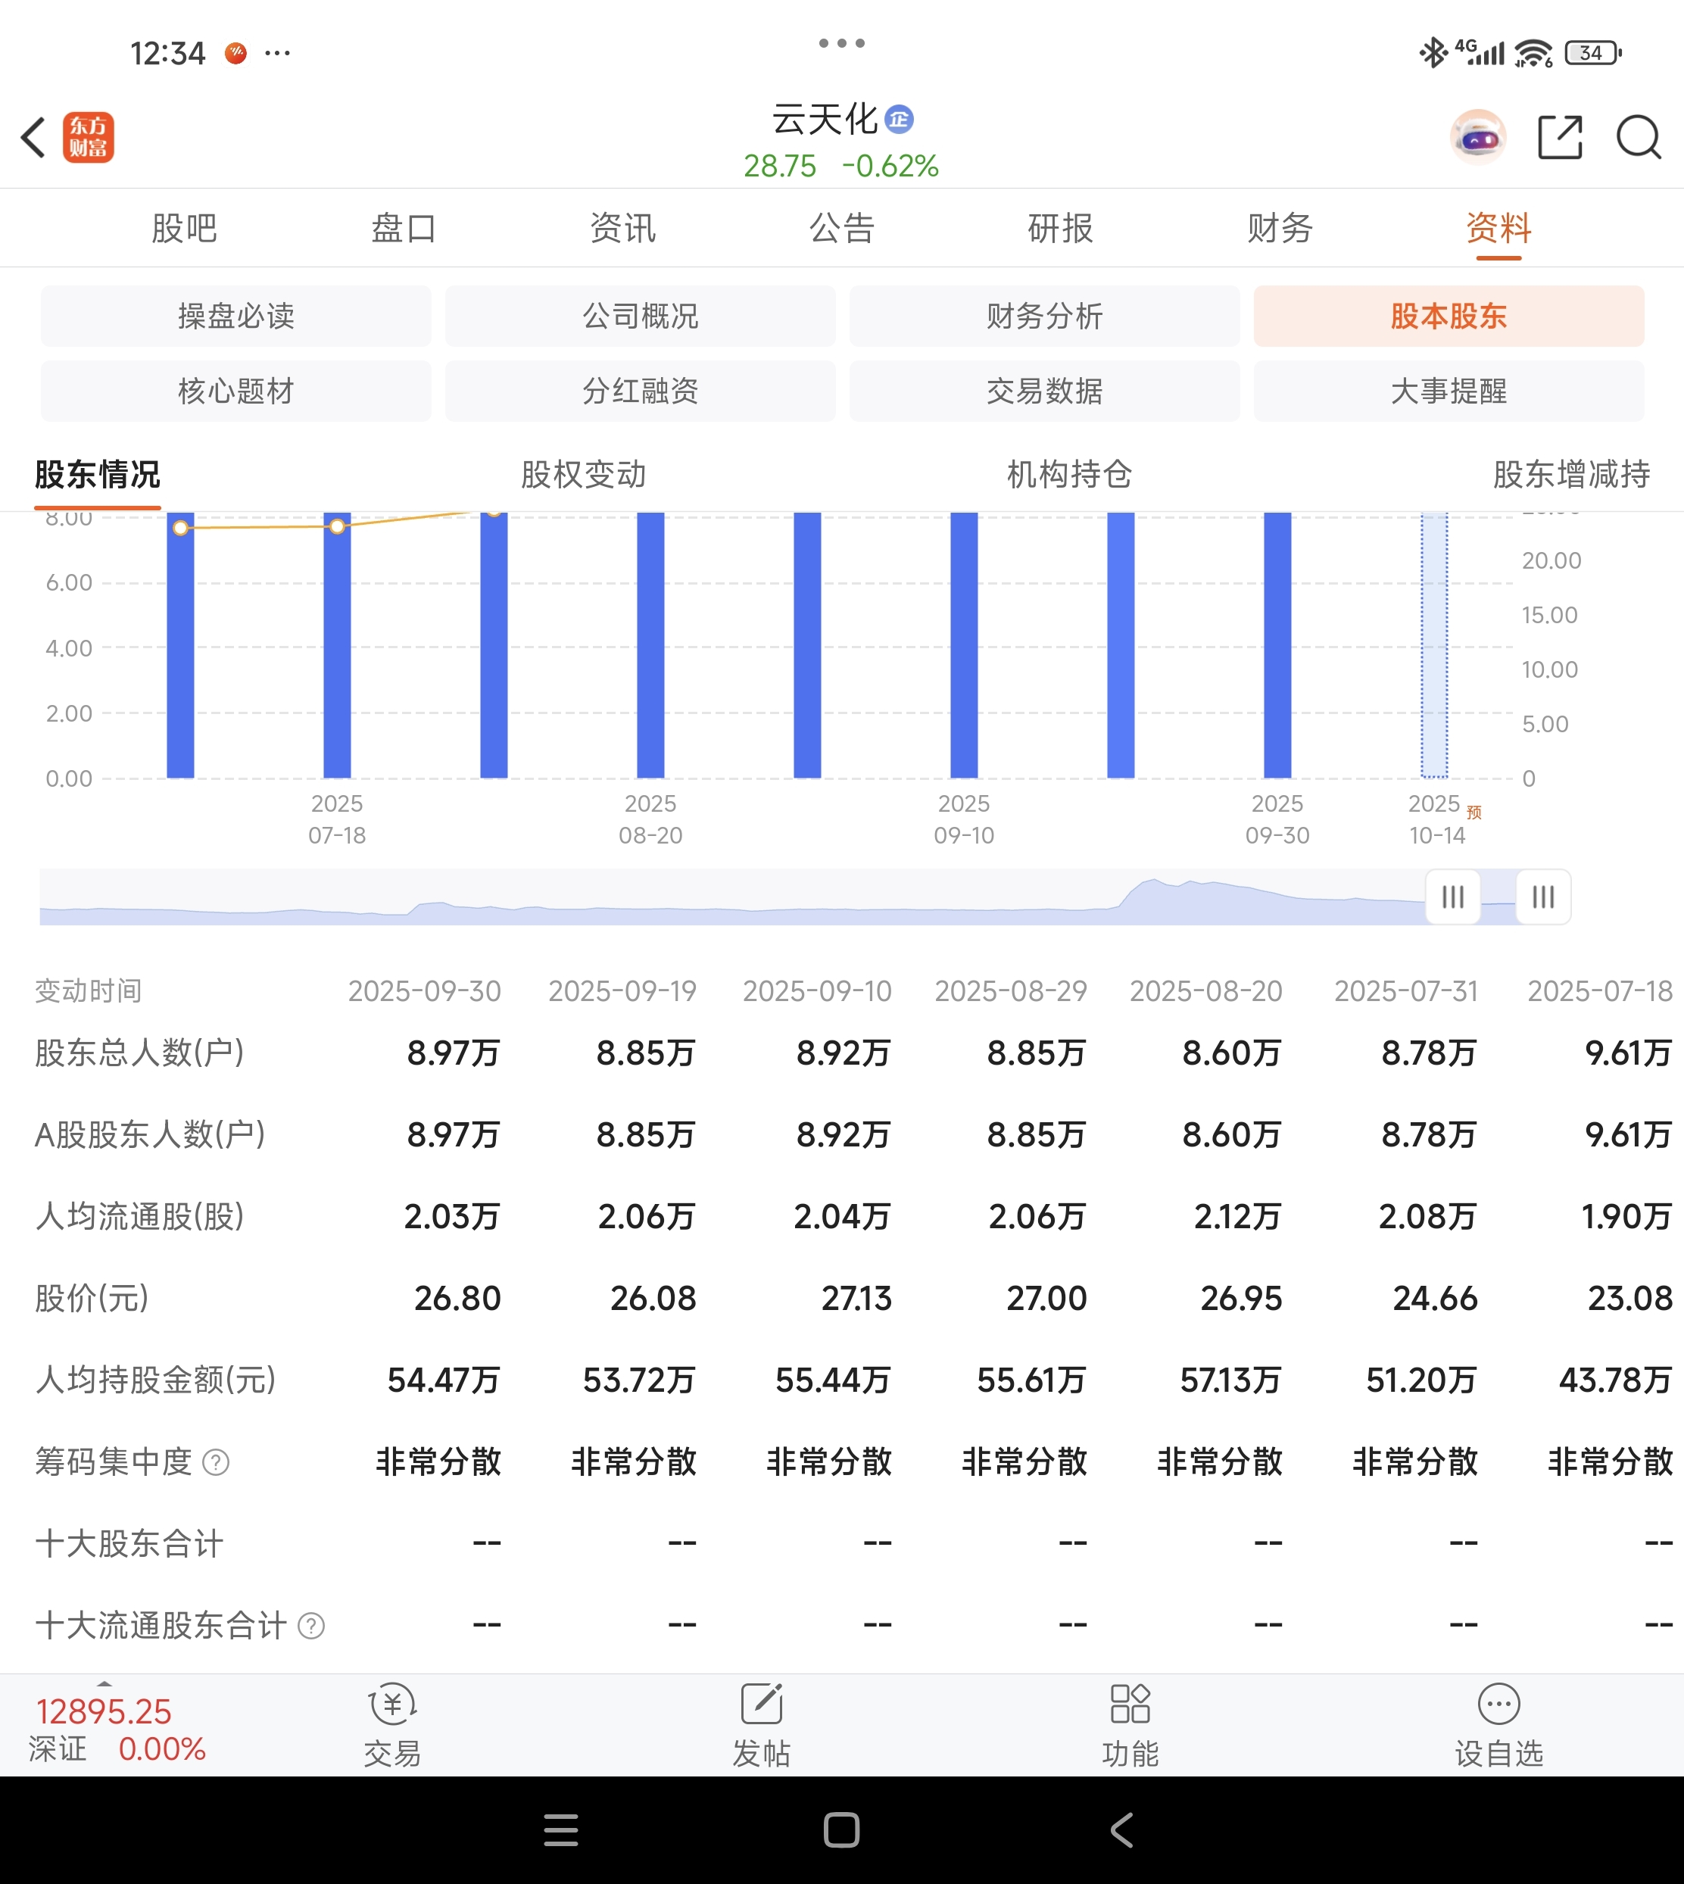Open the search magnifier icon
Viewport: 1684px width, 1884px height.
tap(1638, 137)
